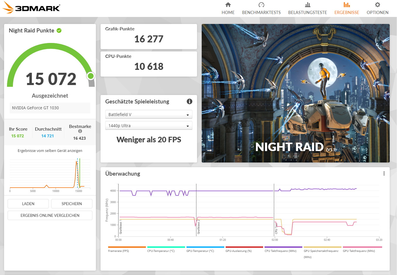
Task: Click ERGEBNIS ONLINE VERGLEICHEN
Action: point(50,215)
